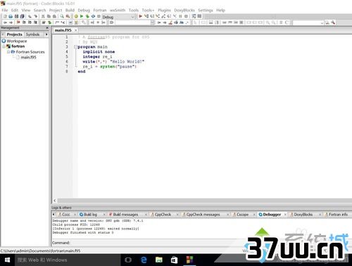Collapse the Fortran Sources tree node

[8, 52]
